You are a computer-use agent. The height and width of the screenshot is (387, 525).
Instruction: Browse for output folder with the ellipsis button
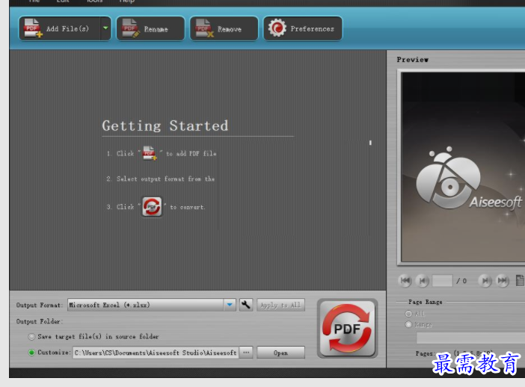(x=246, y=353)
